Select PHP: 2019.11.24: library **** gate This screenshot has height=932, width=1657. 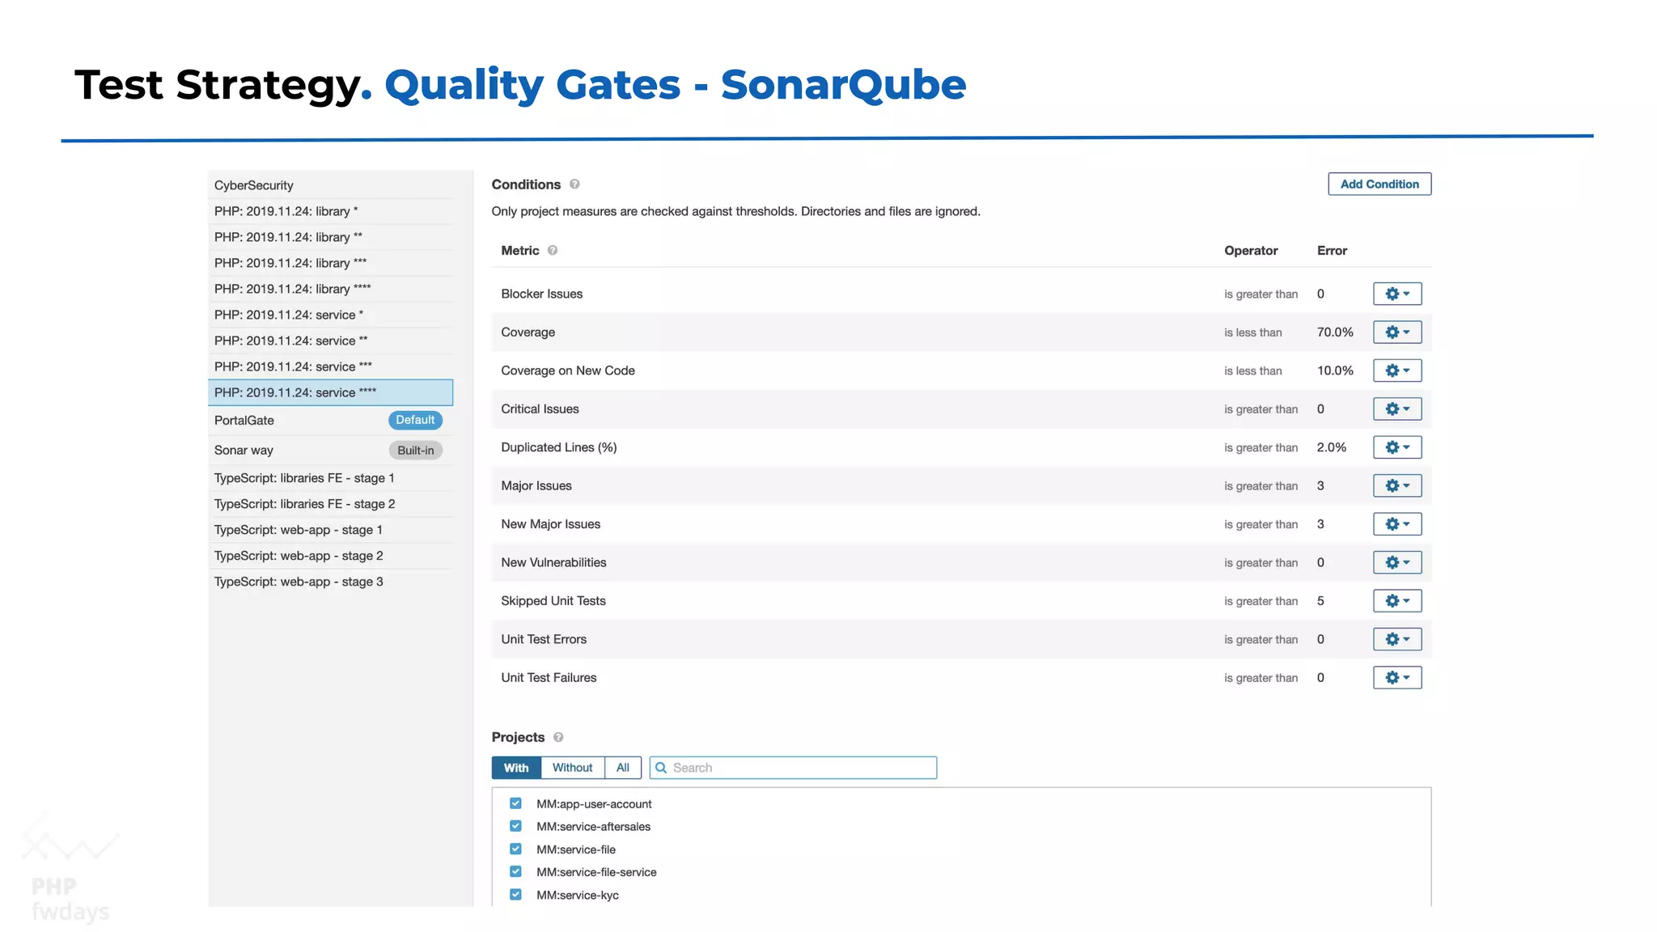tap(330, 289)
